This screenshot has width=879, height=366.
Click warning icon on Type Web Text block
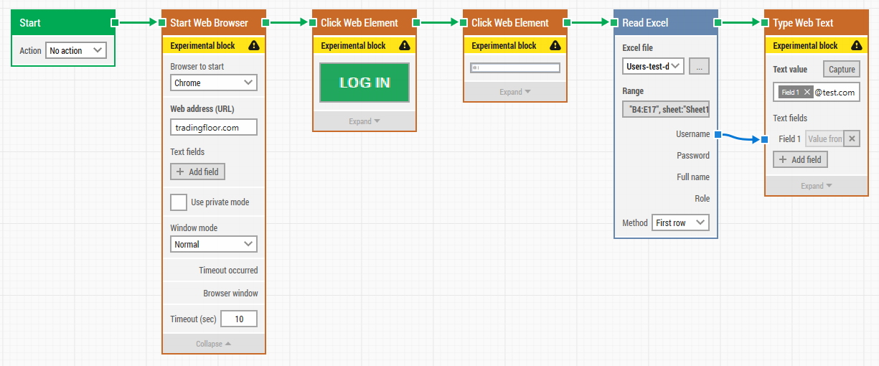pos(856,45)
